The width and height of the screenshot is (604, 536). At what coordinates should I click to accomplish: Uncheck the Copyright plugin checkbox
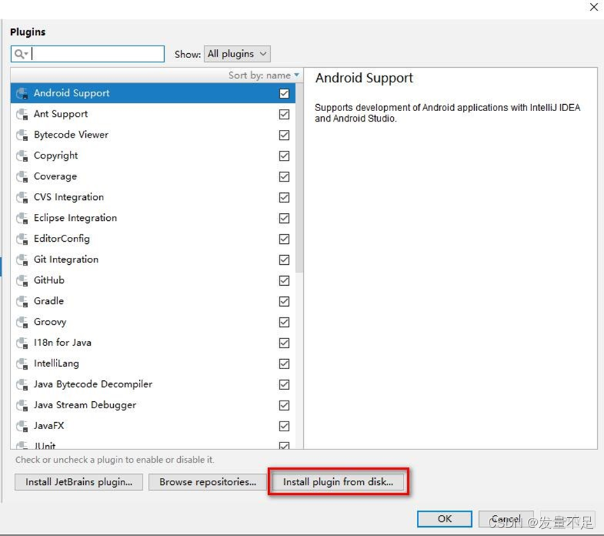coord(284,156)
